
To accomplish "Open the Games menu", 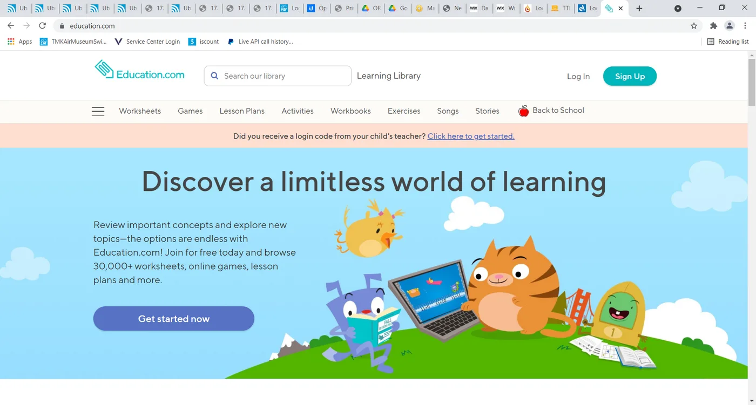I will point(190,111).
